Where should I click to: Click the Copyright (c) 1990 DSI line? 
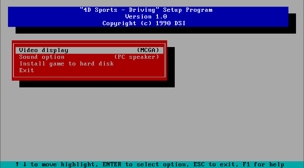tap(144, 24)
